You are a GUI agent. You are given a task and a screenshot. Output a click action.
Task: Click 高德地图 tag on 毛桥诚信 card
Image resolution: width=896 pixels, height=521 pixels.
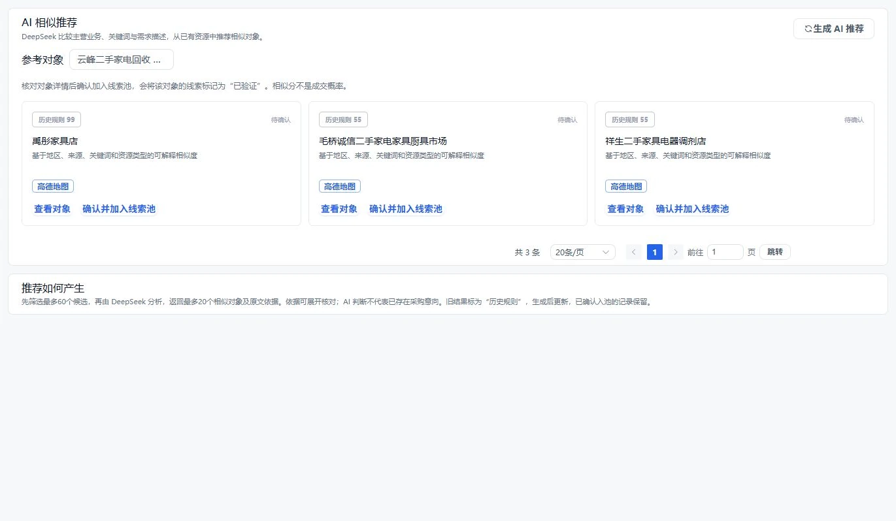pos(340,186)
